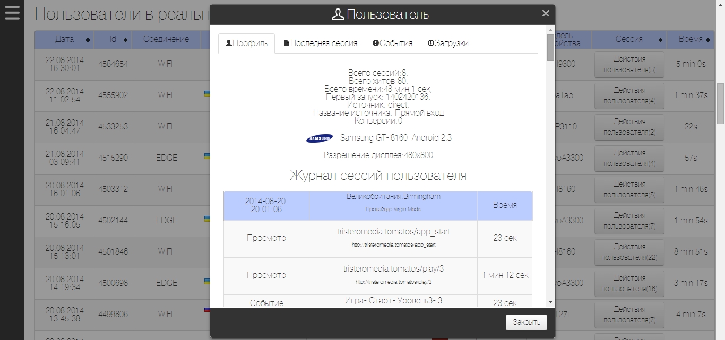Click the tristeromedia.tomatos/play/3 entry
Viewport: 725px width, 340px height.
(393, 269)
